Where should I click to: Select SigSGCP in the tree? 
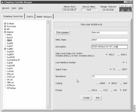[10, 52]
